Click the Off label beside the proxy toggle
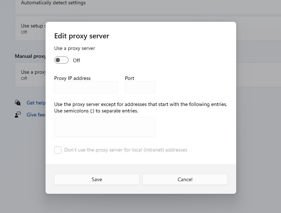Image resolution: width=281 pixels, height=213 pixels. (77, 60)
